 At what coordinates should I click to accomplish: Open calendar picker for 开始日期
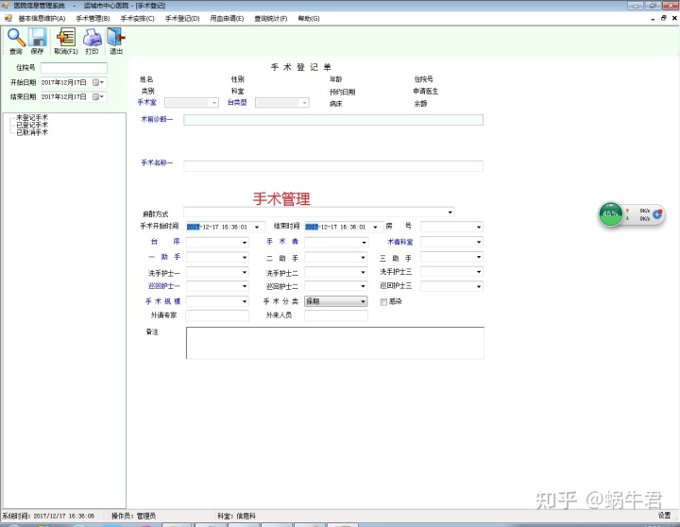(98, 82)
